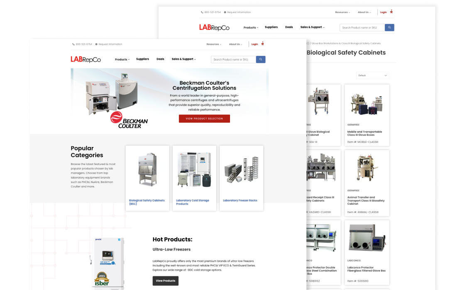Viewport: 465px width, 290px height.
Task: Click the search magnifier button on back page
Action: click(x=389, y=27)
